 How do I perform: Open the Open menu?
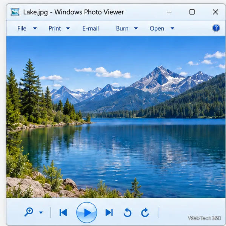coord(157,28)
